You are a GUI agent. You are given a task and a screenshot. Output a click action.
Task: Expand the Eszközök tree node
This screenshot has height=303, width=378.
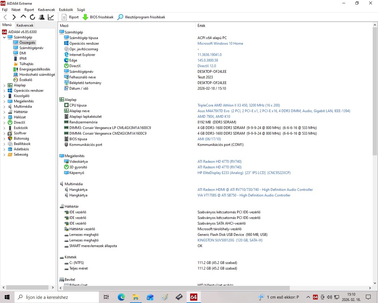[4, 128]
